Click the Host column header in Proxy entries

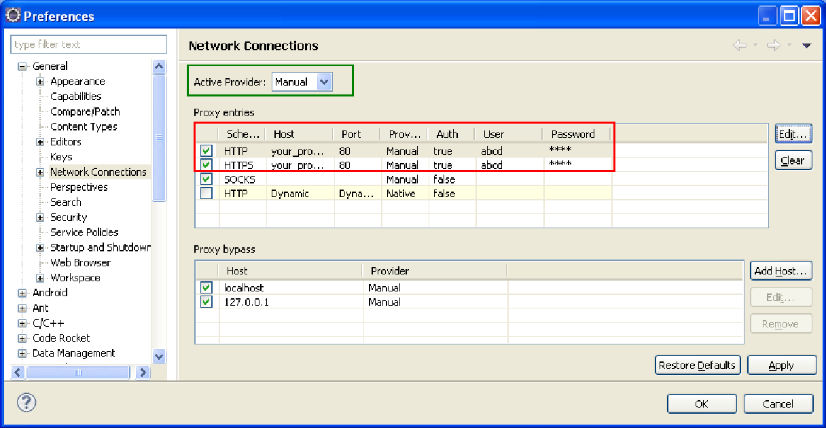pos(299,134)
